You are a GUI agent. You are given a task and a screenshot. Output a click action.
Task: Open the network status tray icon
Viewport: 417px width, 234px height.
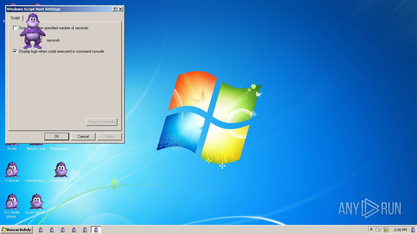[x=386, y=230]
